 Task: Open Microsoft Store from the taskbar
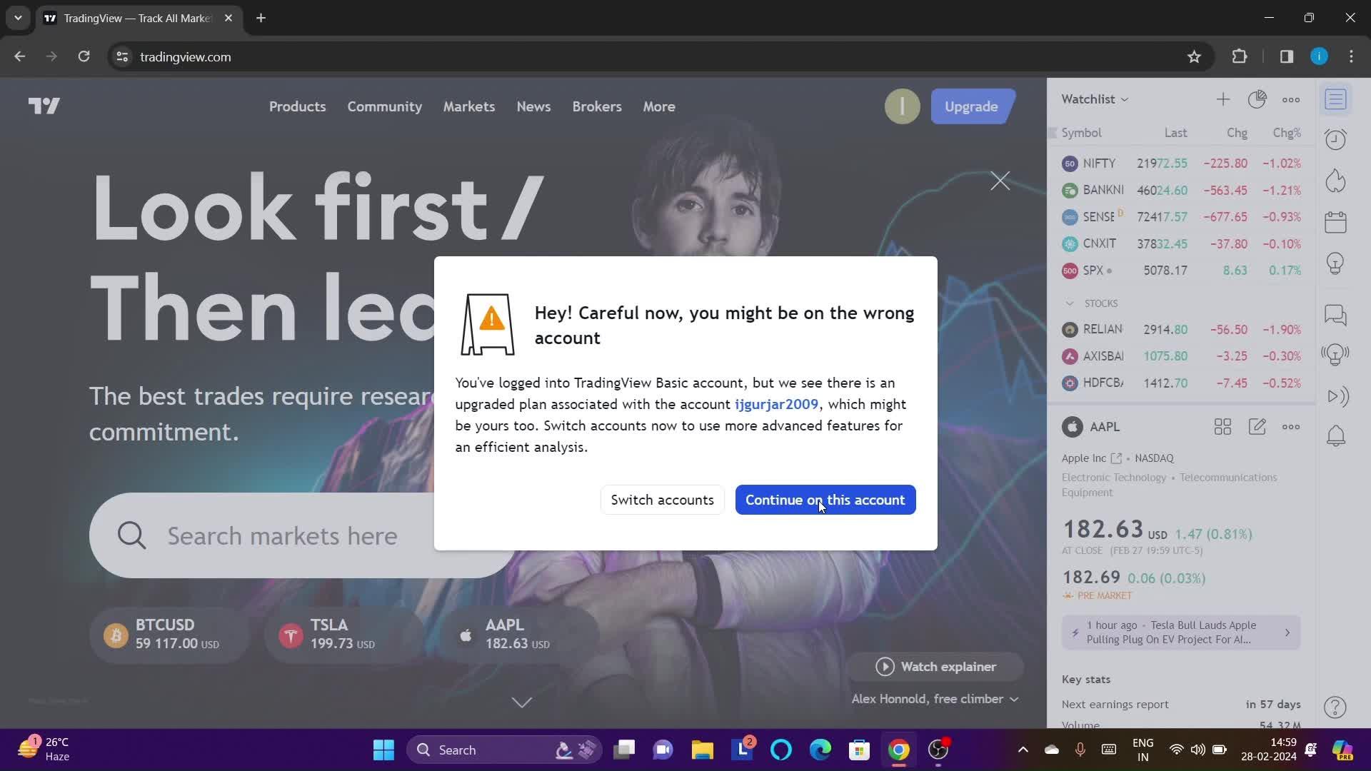pyautogui.click(x=859, y=750)
